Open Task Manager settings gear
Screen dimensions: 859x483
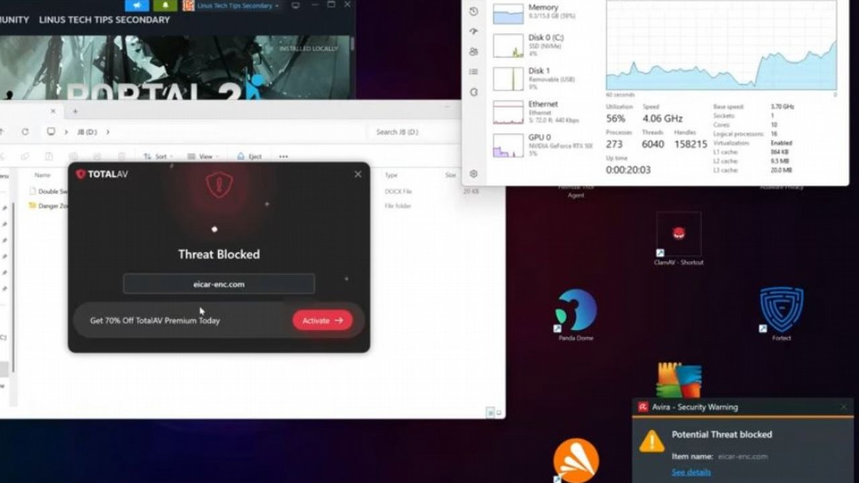click(474, 174)
